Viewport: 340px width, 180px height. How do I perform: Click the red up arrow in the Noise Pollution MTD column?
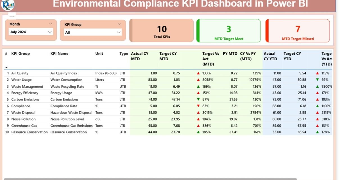198,119
